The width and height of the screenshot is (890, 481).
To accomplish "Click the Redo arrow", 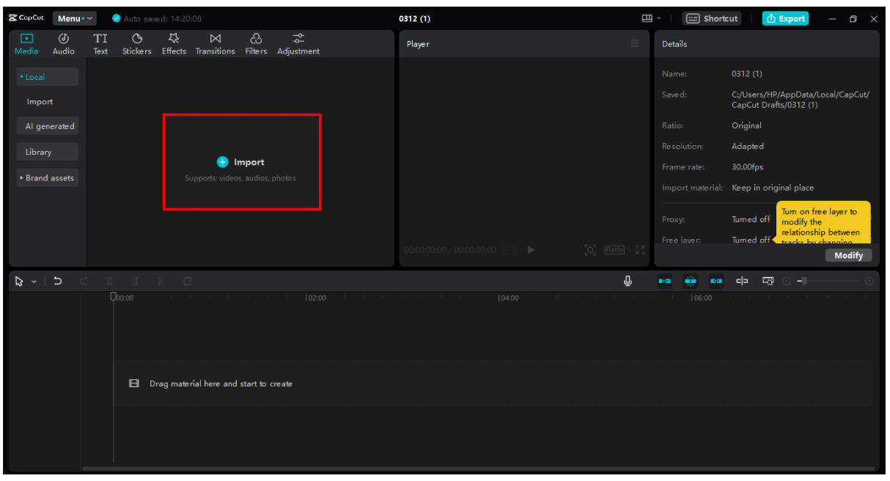I will click(x=83, y=281).
